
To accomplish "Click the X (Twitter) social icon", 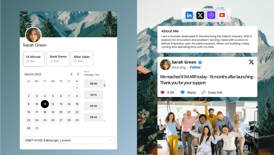I will pos(200,15).
